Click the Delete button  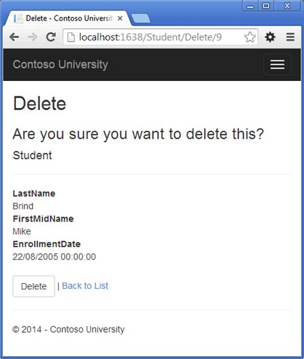click(34, 286)
